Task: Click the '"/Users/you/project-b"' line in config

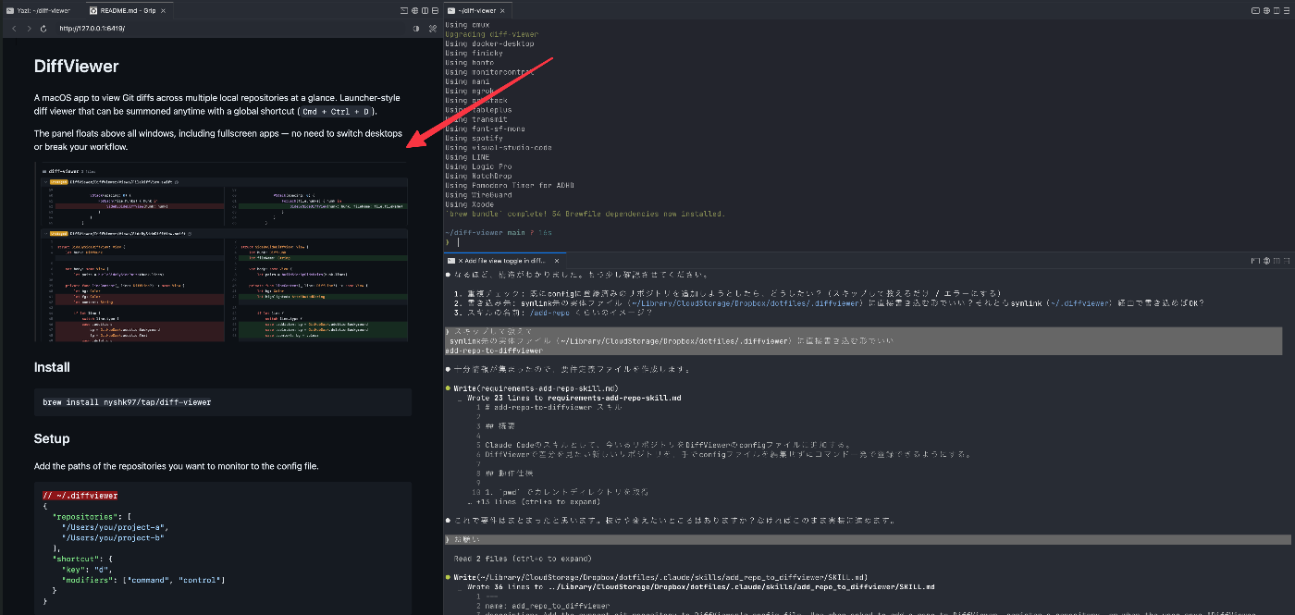Action: (114, 537)
